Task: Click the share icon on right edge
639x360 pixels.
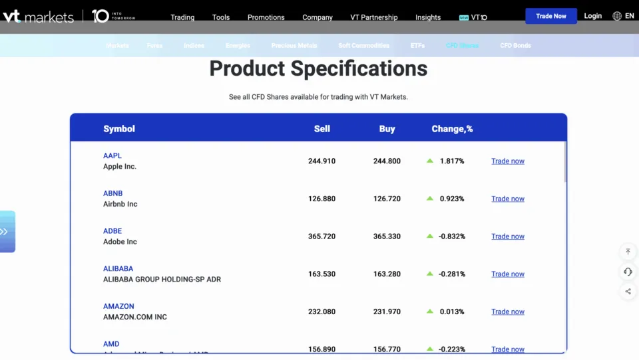Action: 628,292
